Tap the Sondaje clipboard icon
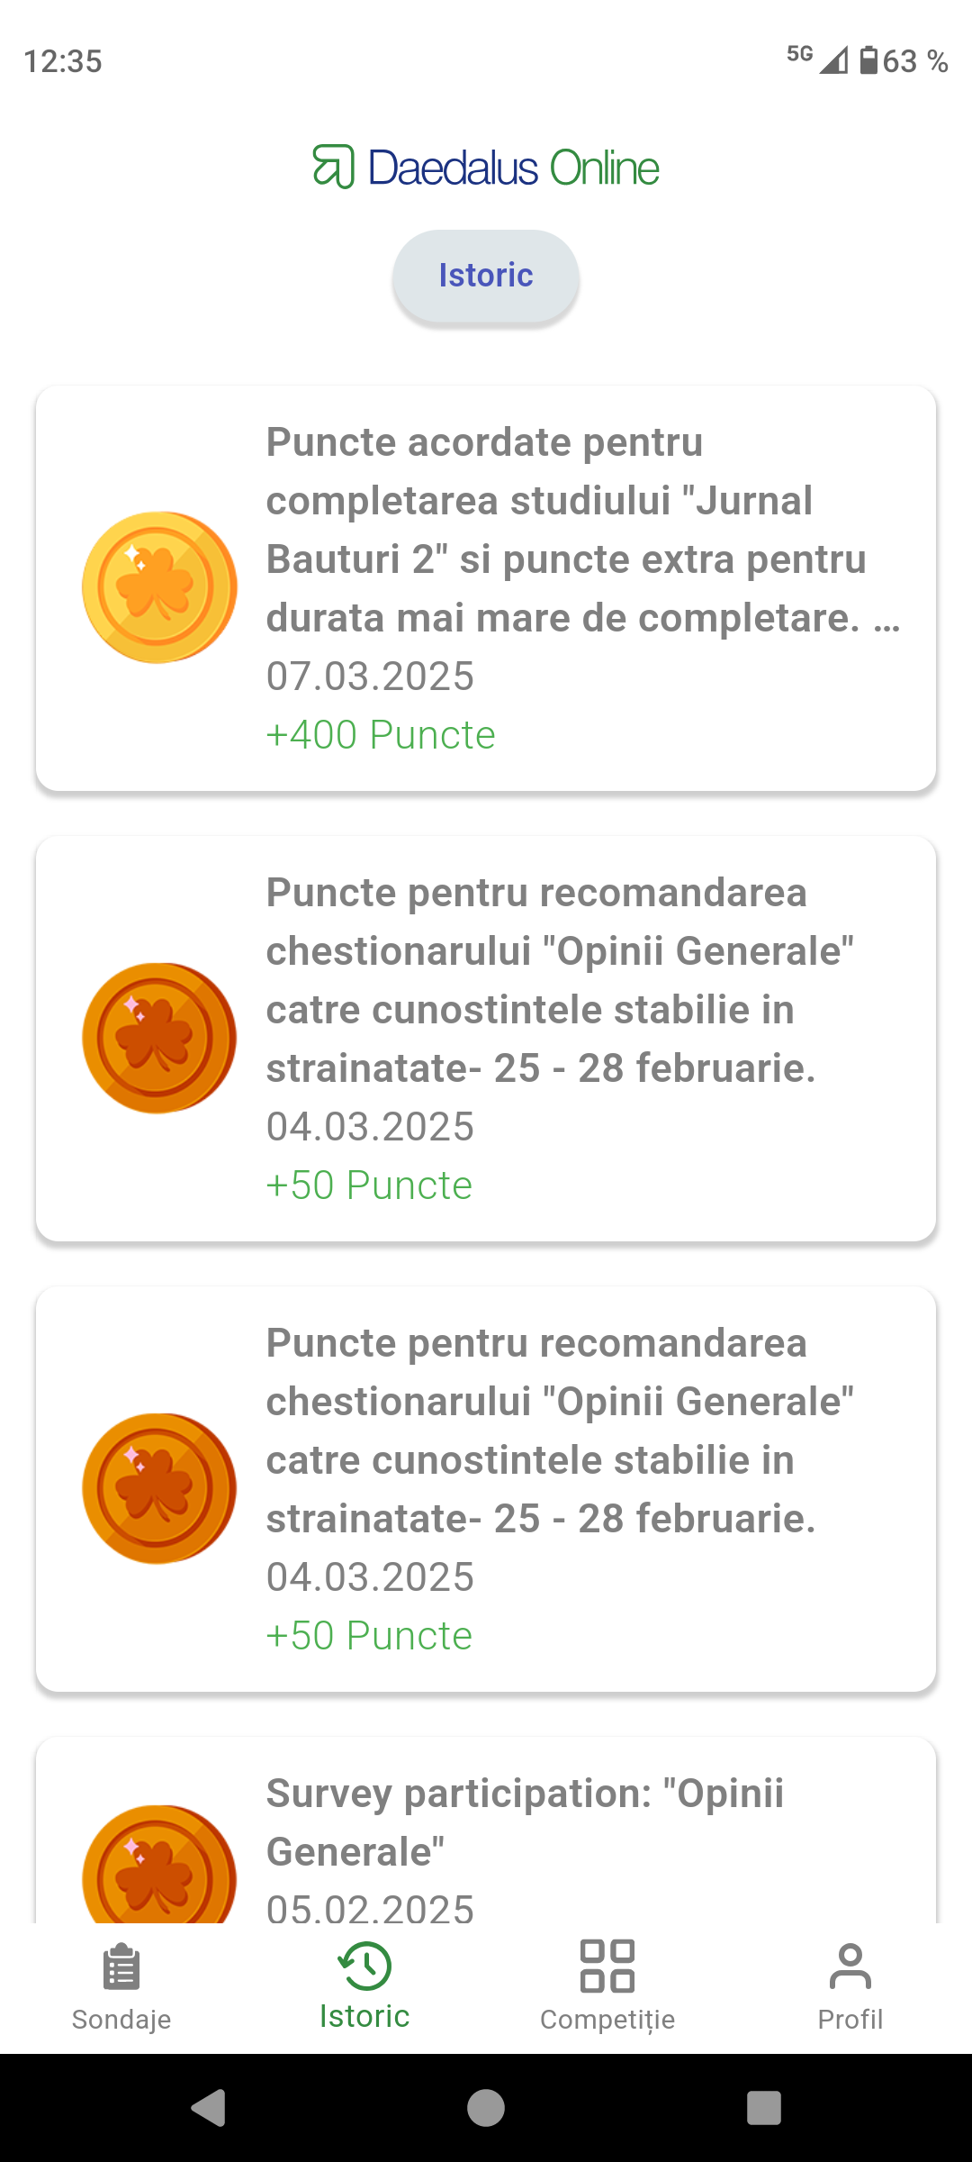This screenshot has height=2162, width=972. click(121, 1966)
